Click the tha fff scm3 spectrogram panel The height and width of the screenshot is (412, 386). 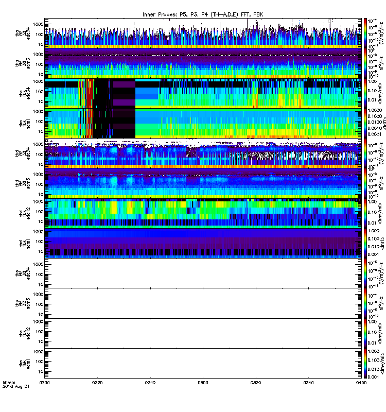[203, 63]
